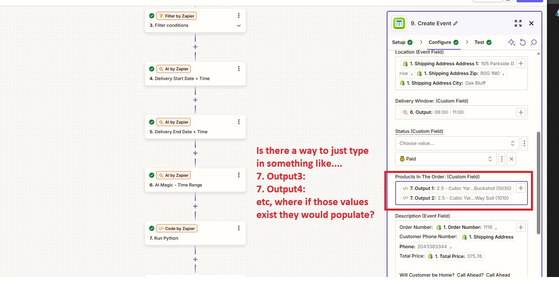559x284 pixels.
Task: Click the calendar app icon in Create Event panel
Action: pos(399,23)
